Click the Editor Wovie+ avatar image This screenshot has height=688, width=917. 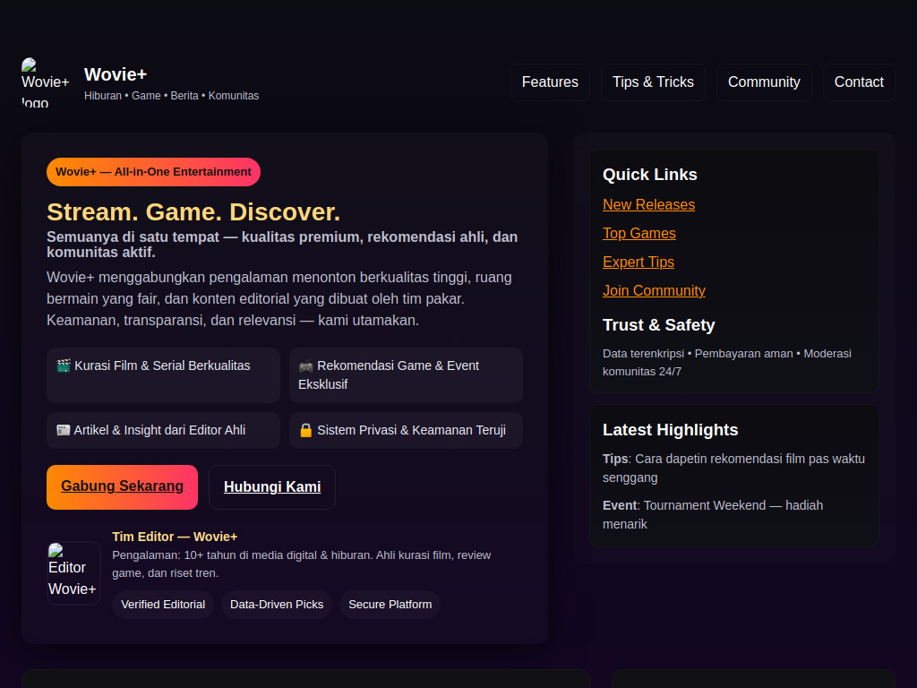tap(73, 573)
